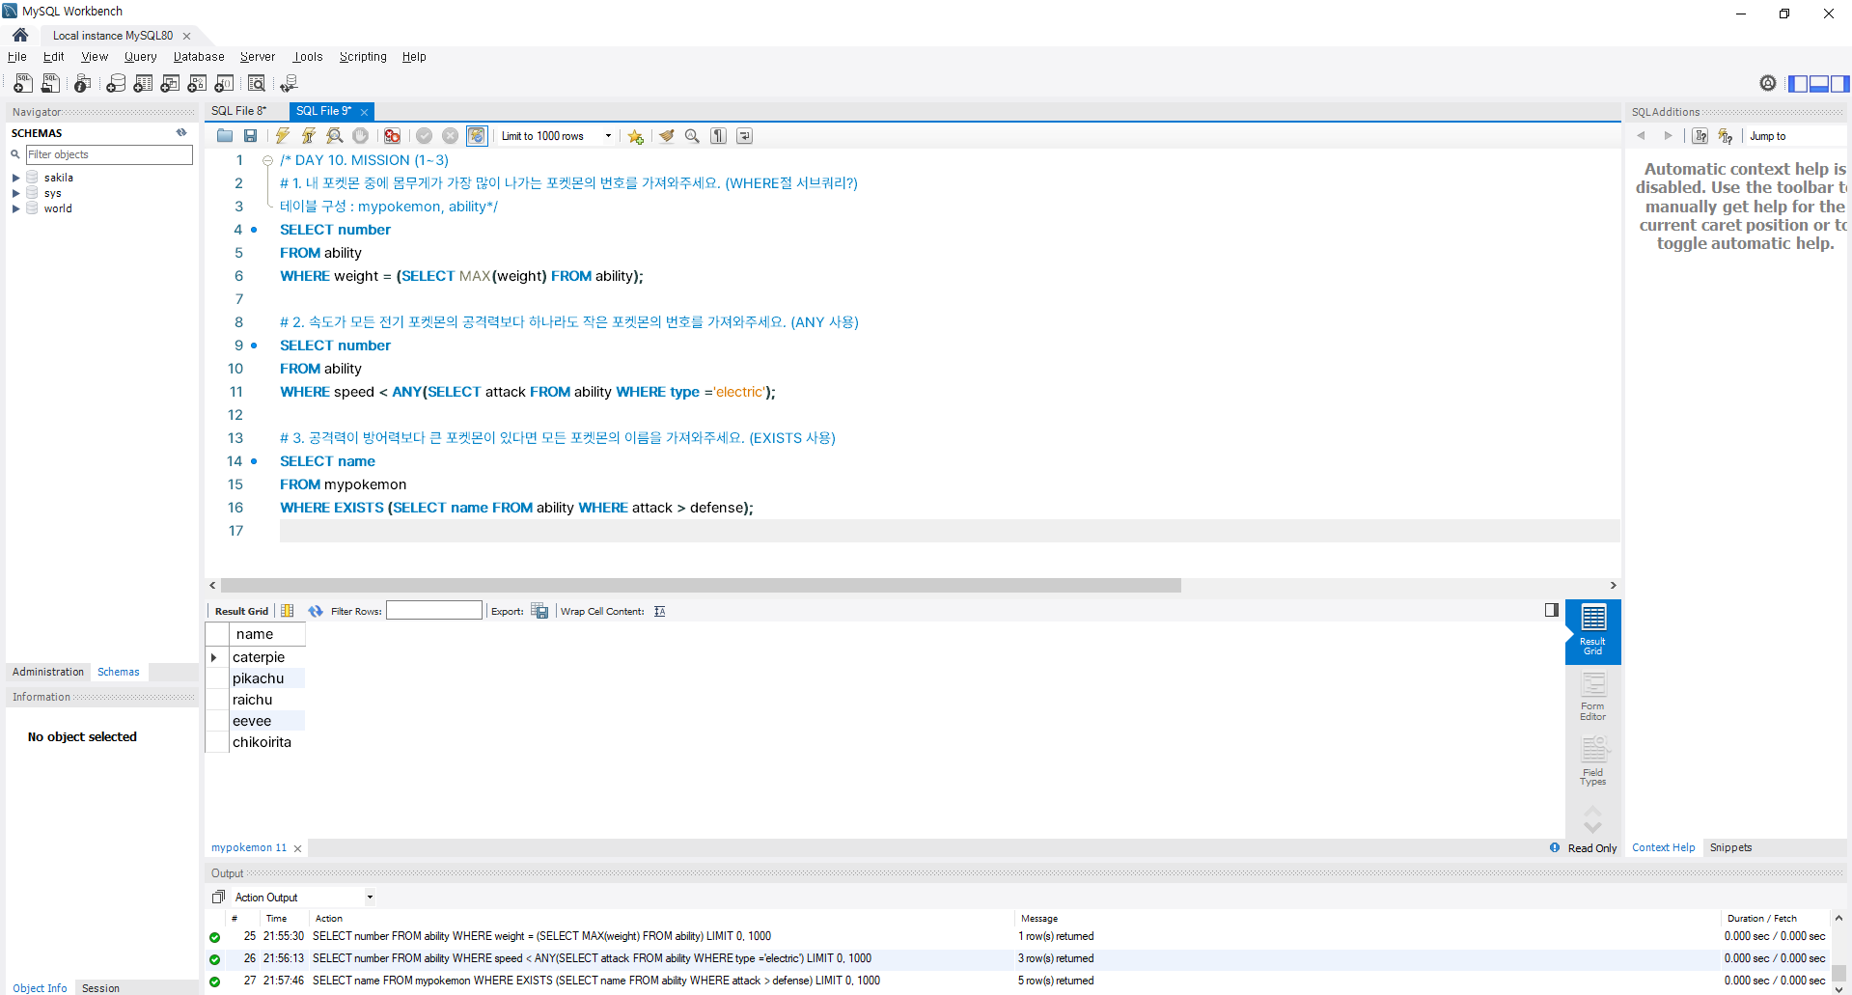The width and height of the screenshot is (1852, 995).
Task: Expand the world schema
Action: [15, 208]
